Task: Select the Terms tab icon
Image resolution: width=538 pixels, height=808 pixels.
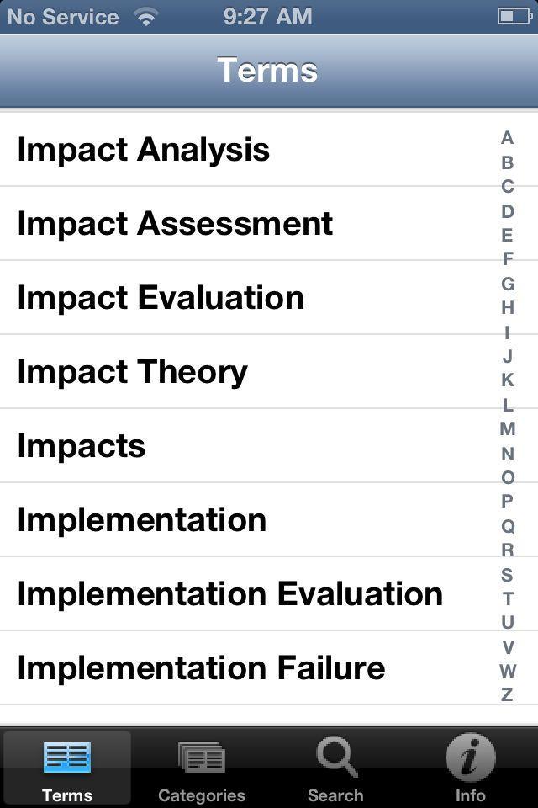Action: click(68, 756)
